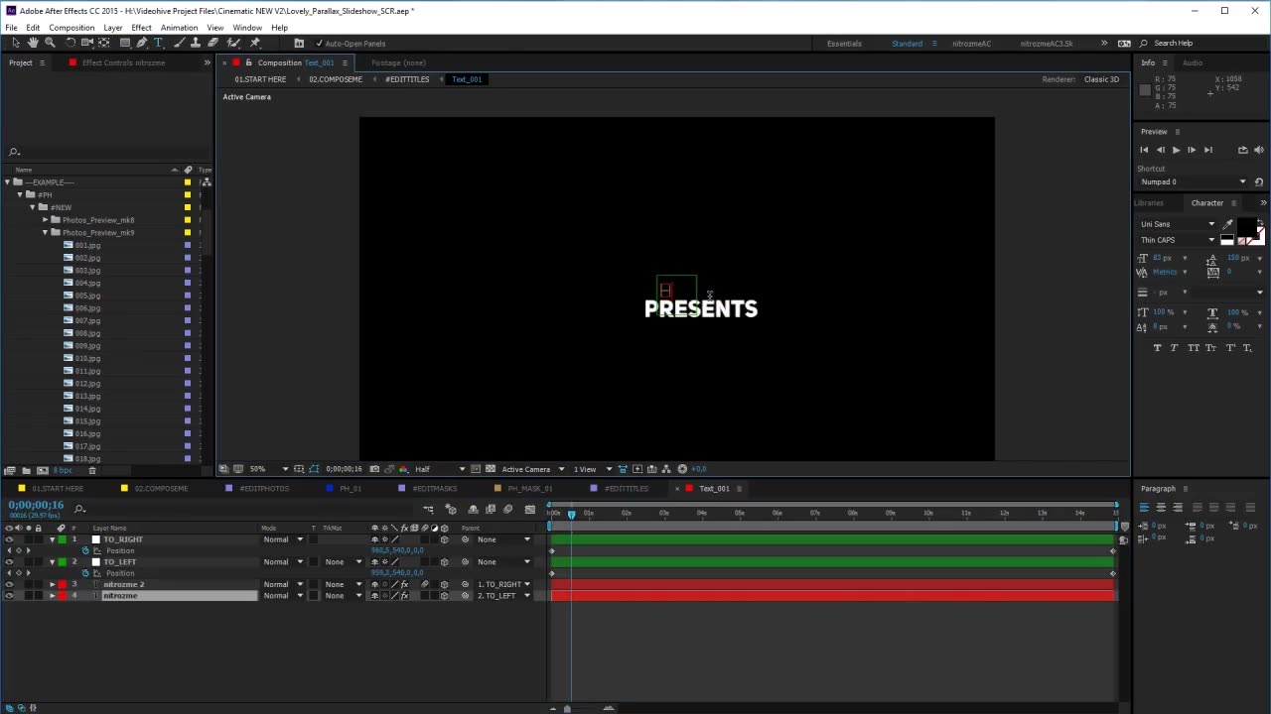Toggle composition lock icon on Text_001 tab
The width and height of the screenshot is (1271, 714).
(248, 62)
